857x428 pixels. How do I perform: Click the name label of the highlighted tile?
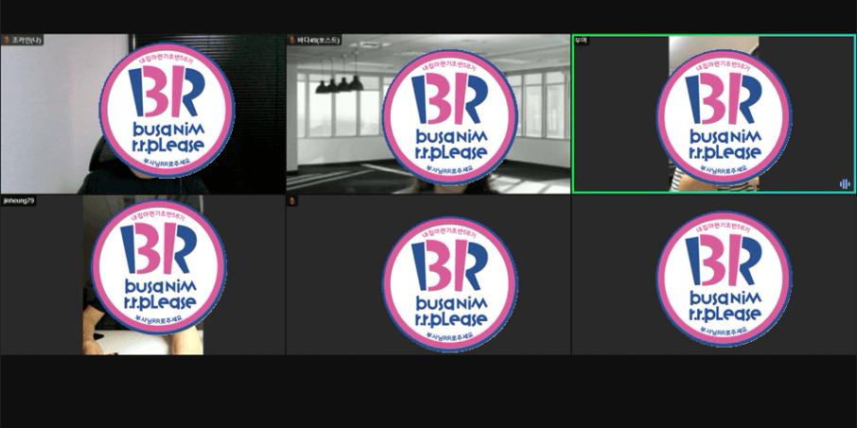pyautogui.click(x=581, y=42)
